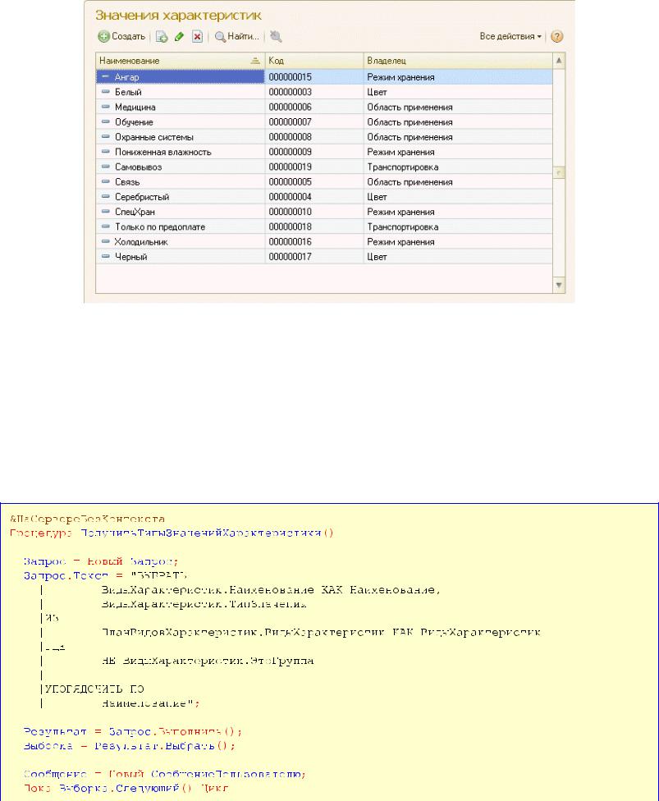This screenshot has width=659, height=801.
Task: Click the Код column header
Action: (314, 61)
